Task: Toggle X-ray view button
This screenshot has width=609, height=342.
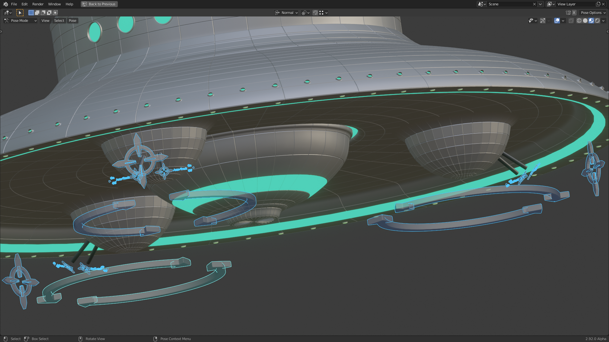Action: click(571, 21)
